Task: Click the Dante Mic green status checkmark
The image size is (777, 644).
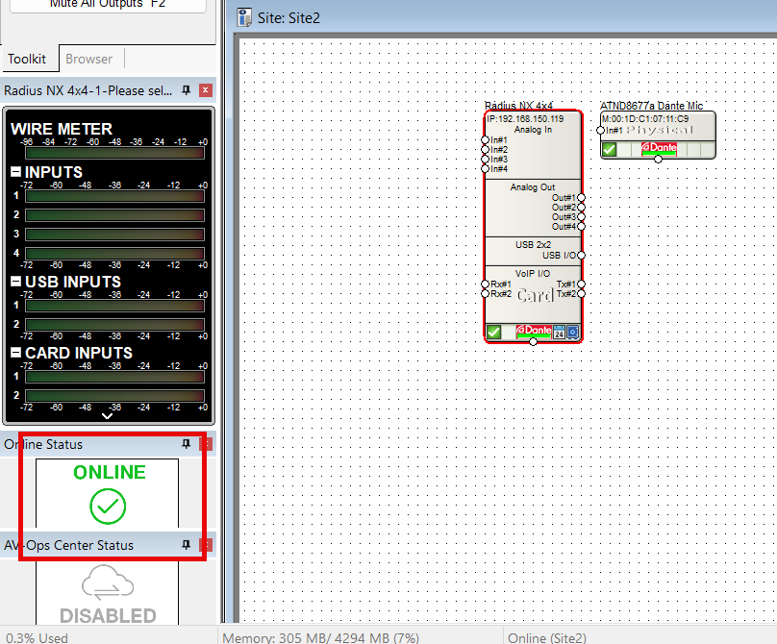Action: [x=609, y=149]
